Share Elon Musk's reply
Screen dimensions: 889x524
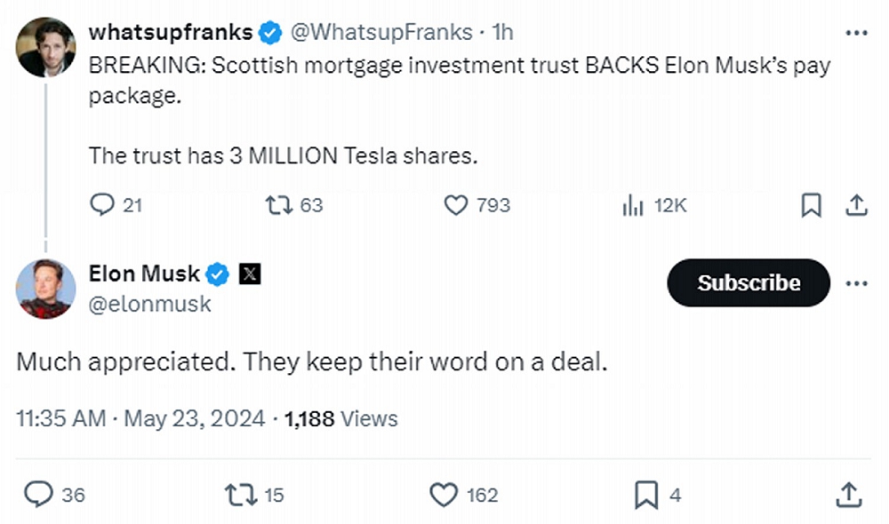pyautogui.click(x=848, y=495)
